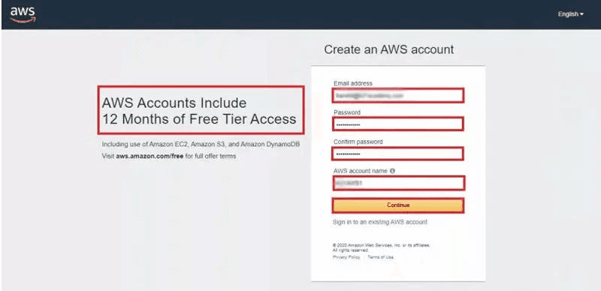Open the English language dropdown
The width and height of the screenshot is (601, 291).
click(570, 14)
